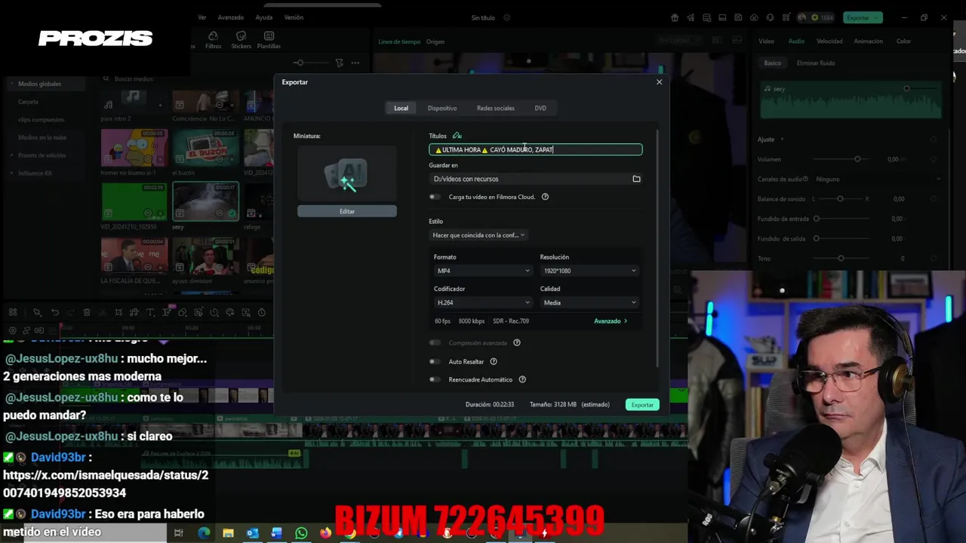Toggle Compresión avanzada switch
This screenshot has height=543, width=966.
tap(435, 342)
